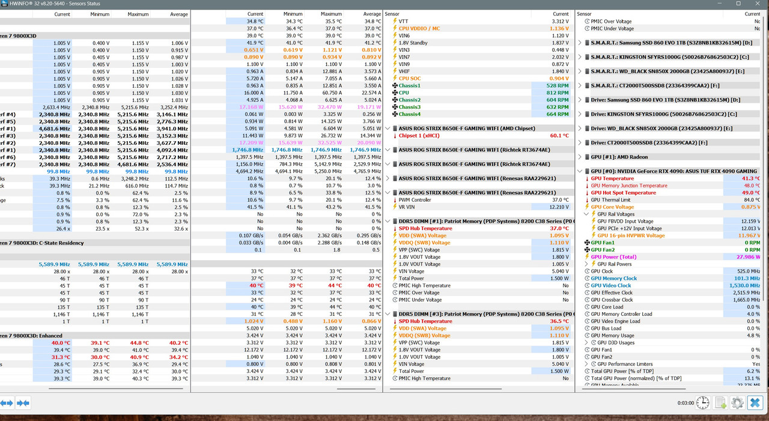Click the clock icon beside GPU Core Load
Viewport: 769px width, 421px height.
587,307
